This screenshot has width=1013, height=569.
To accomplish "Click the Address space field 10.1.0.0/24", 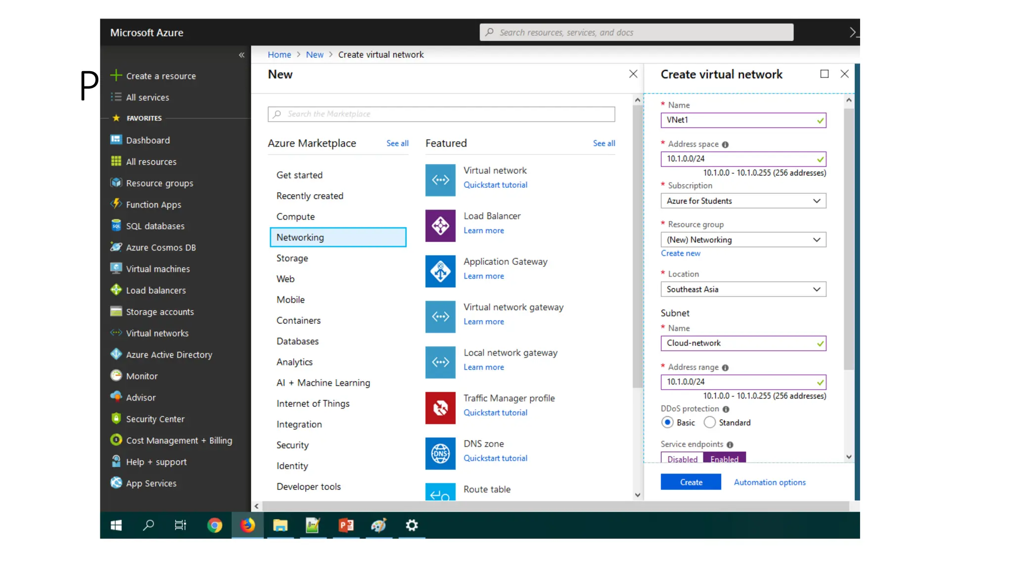I will (x=743, y=159).
